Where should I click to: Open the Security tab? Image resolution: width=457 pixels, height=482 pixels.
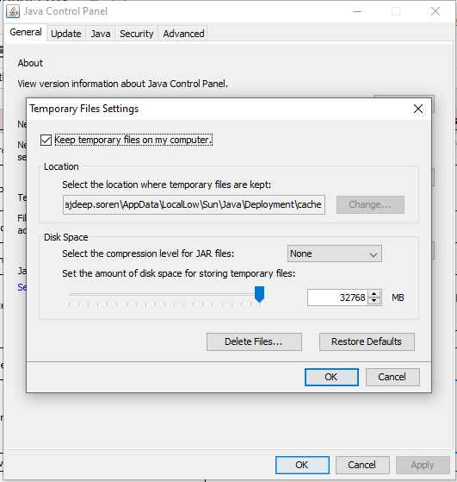(137, 34)
